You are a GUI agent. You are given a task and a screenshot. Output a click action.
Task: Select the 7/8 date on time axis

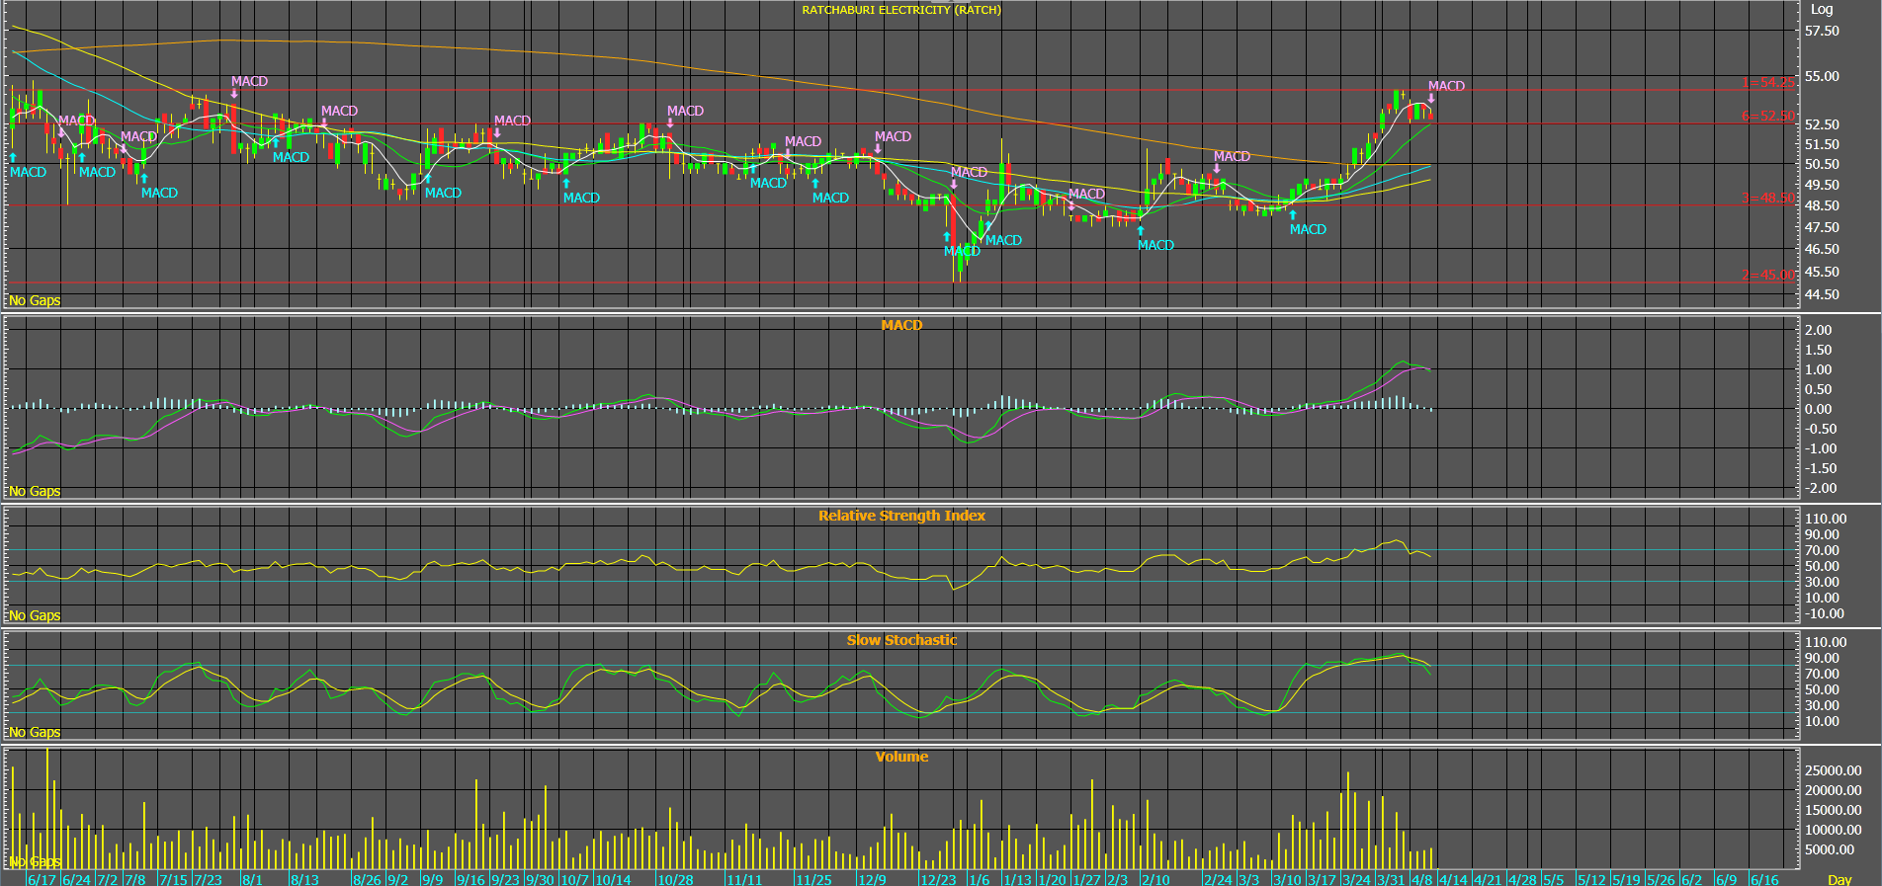pyautogui.click(x=134, y=879)
